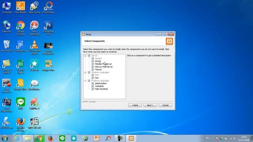
Task: Open Windows Explorer from the taskbar
Action: coord(28,138)
